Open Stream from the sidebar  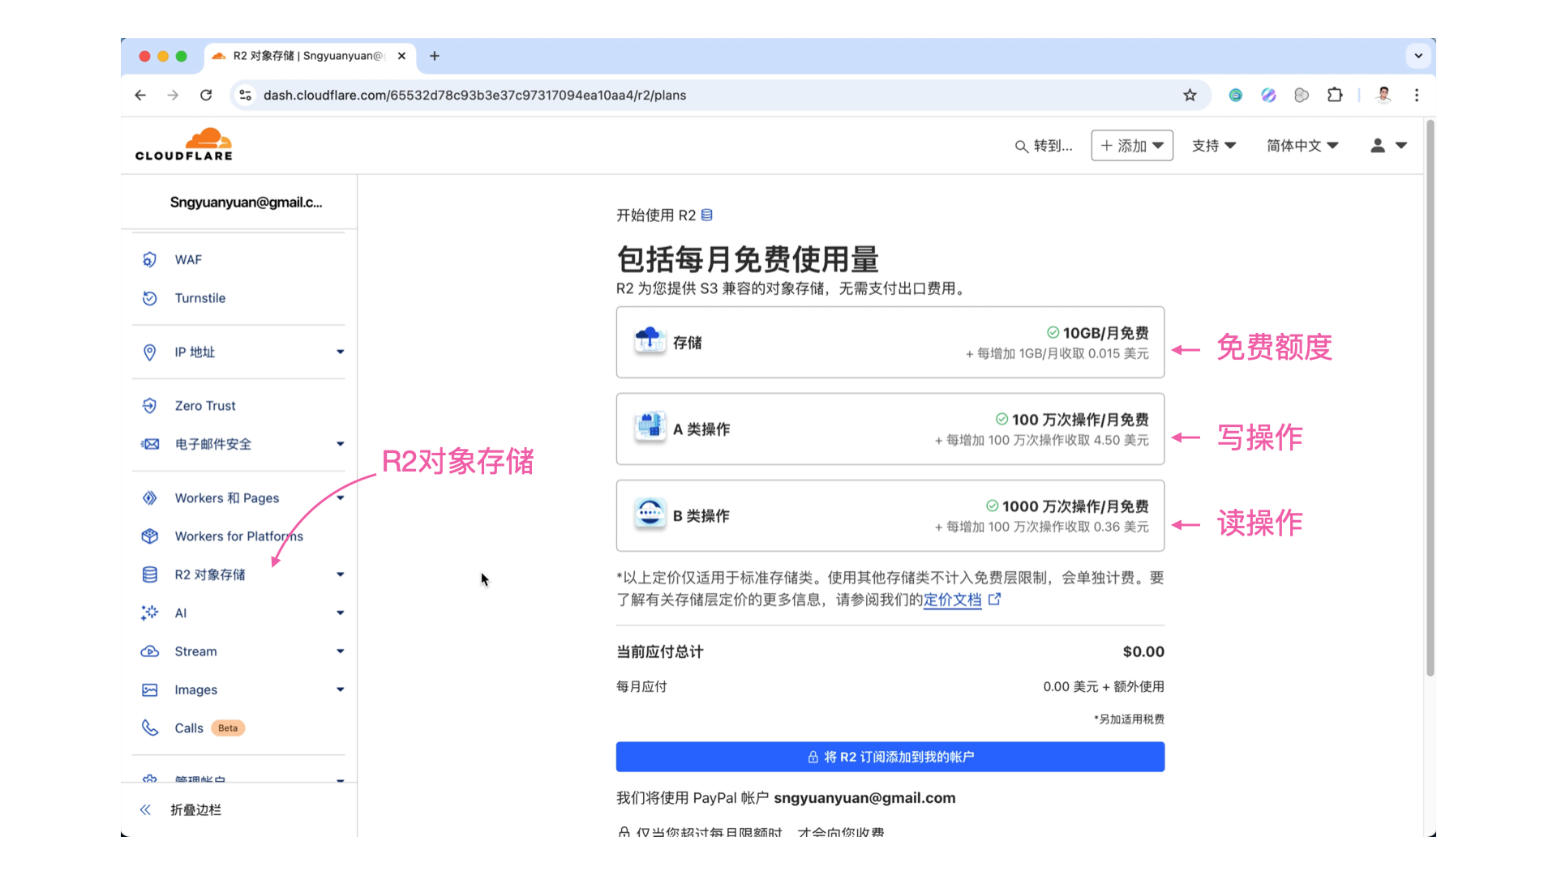tap(195, 651)
